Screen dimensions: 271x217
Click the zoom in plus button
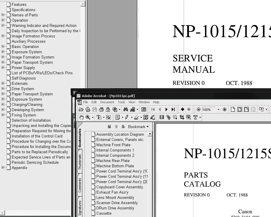click(225, 109)
